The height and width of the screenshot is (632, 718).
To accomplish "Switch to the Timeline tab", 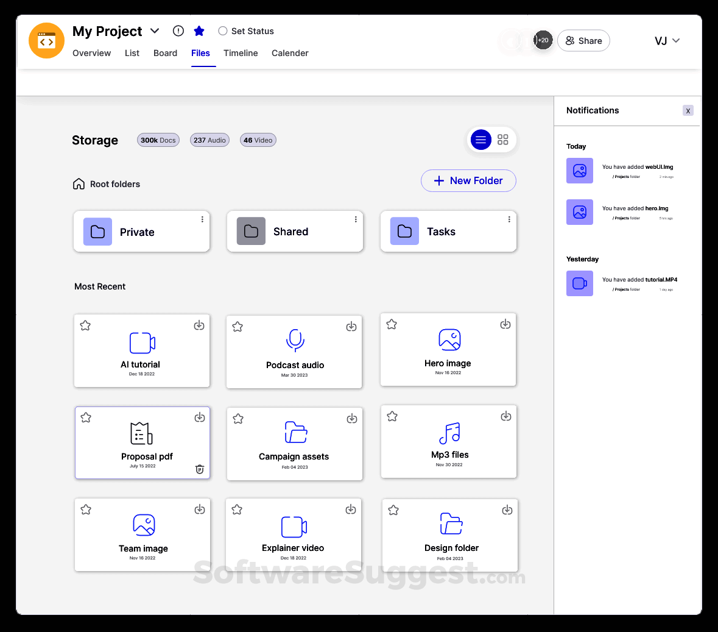I will pyautogui.click(x=241, y=53).
